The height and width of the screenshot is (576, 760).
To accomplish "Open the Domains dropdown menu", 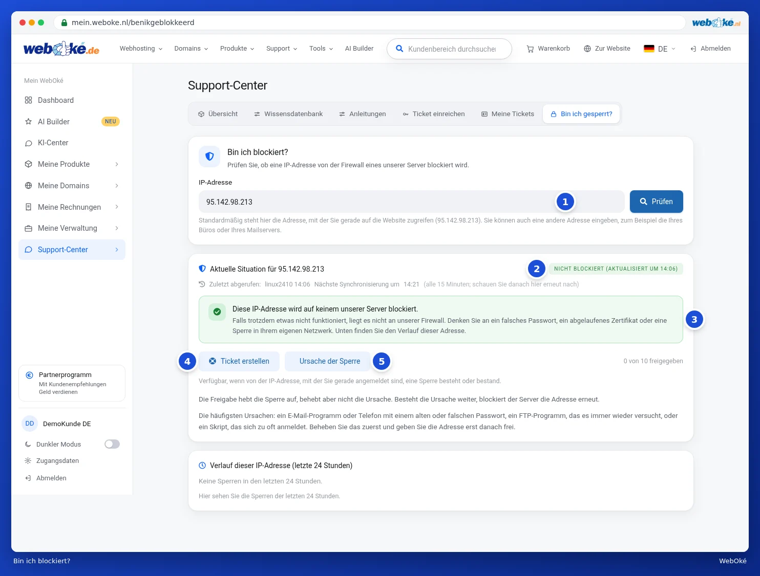I will tap(191, 49).
